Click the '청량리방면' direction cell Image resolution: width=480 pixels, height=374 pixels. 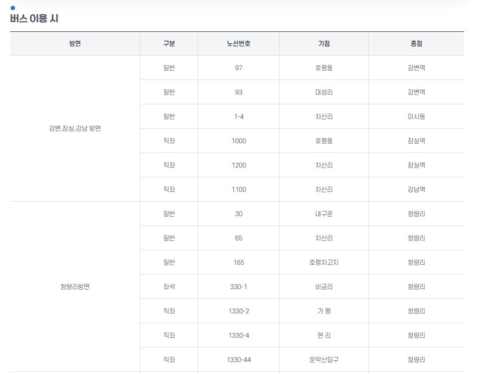[75, 286]
